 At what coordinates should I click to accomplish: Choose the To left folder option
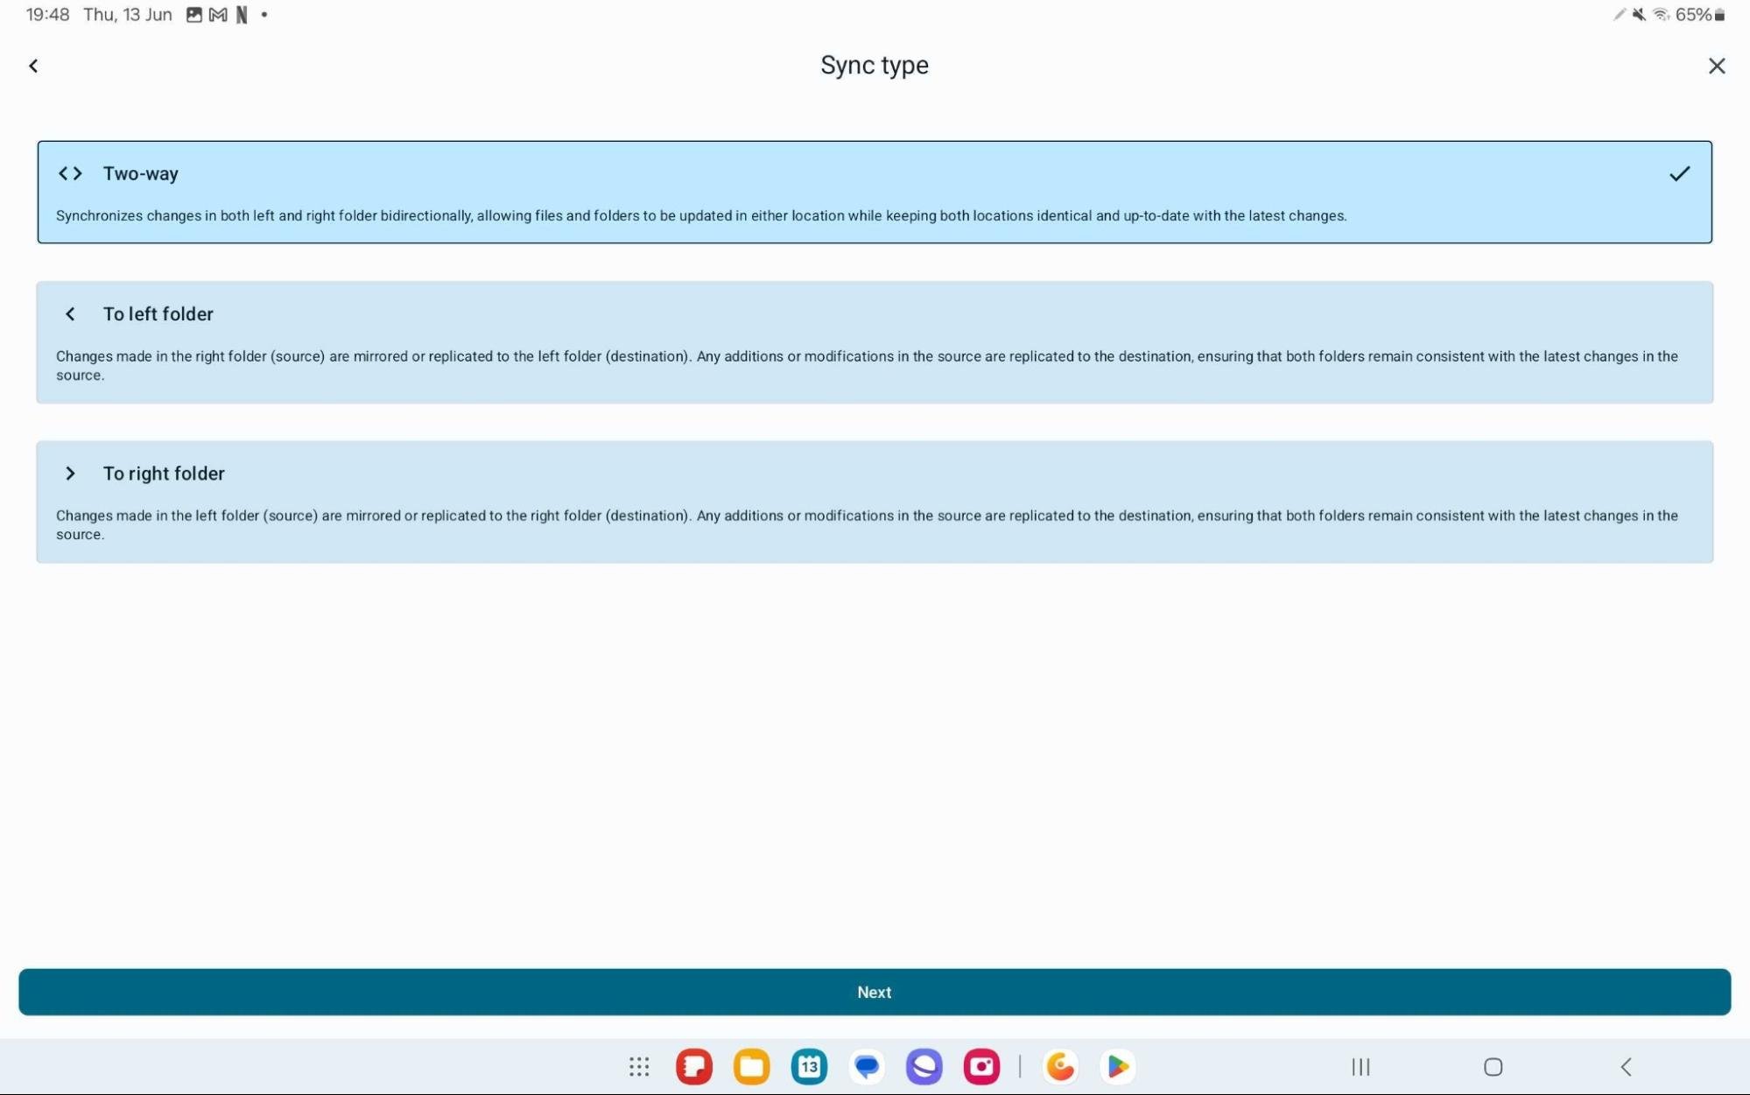click(x=875, y=342)
